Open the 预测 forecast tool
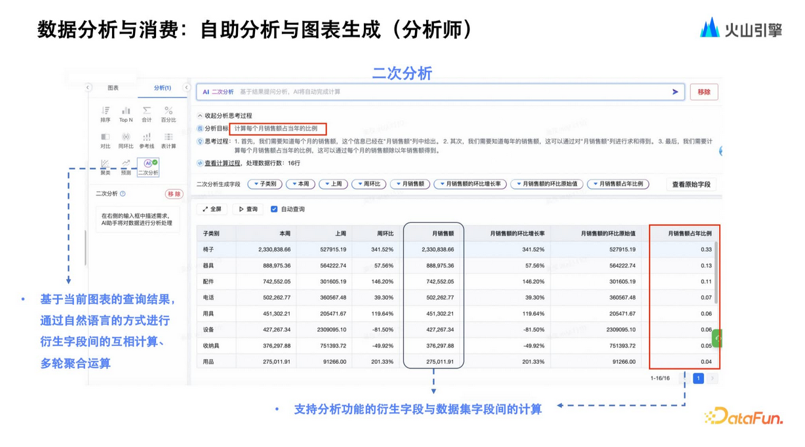805x447 pixels. [x=126, y=167]
